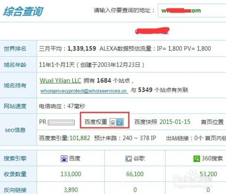
Task: Click the 域名年龄 row label
Action: point(15,65)
